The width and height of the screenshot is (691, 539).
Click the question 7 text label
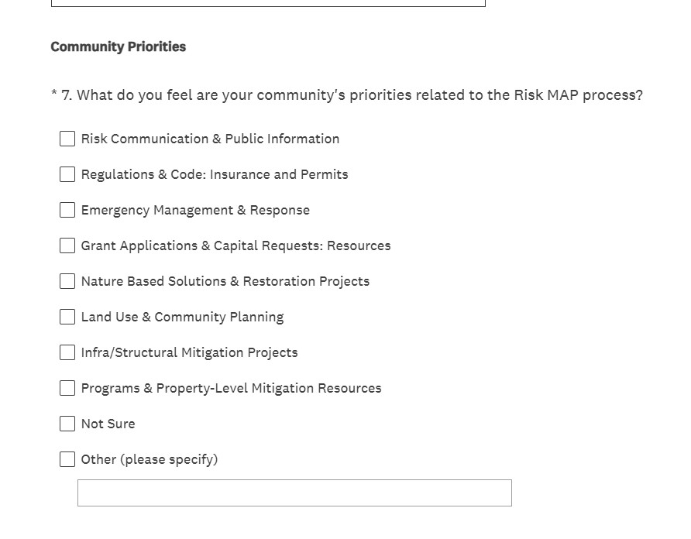pyautogui.click(x=349, y=94)
